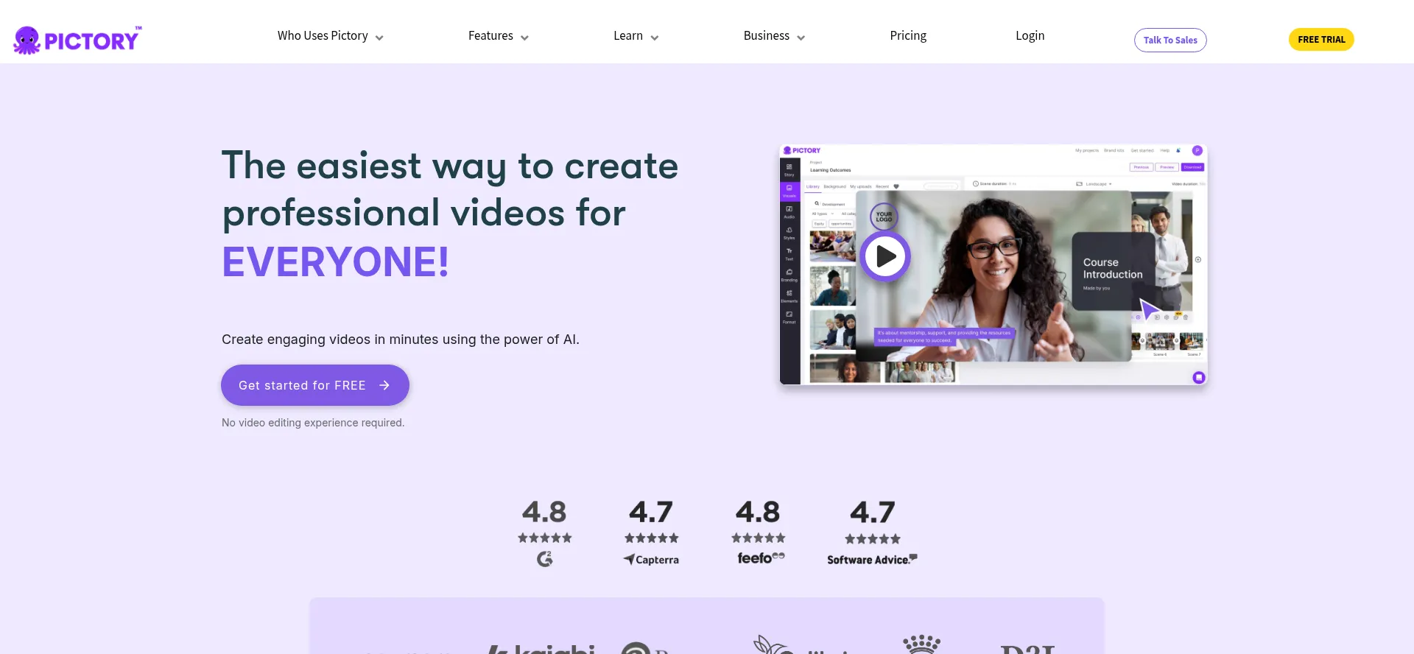The width and height of the screenshot is (1414, 654).
Task: Open the Software Advice logo
Action: 872,560
